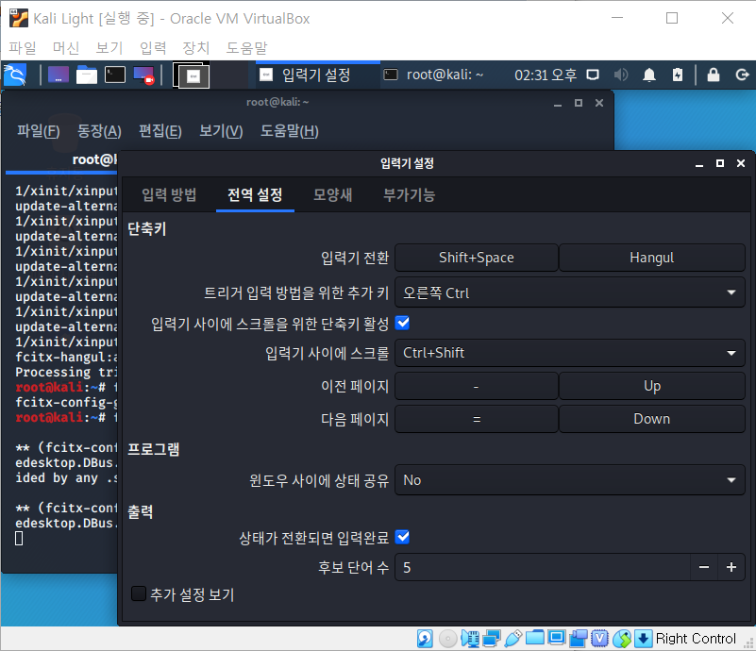Open VirtualBox '머신' menu
756x651 pixels.
click(65, 48)
